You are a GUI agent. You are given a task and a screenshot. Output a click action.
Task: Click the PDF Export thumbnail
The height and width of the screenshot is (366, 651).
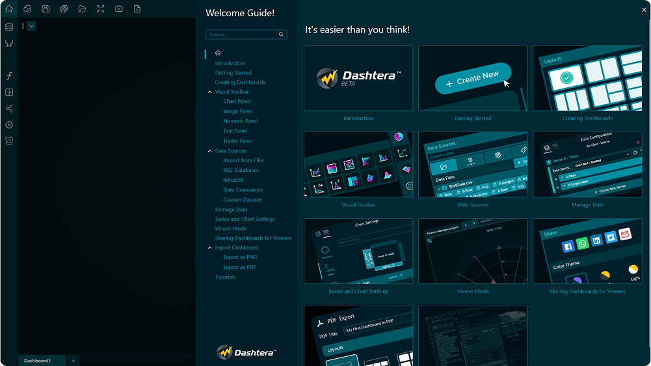tap(358, 335)
